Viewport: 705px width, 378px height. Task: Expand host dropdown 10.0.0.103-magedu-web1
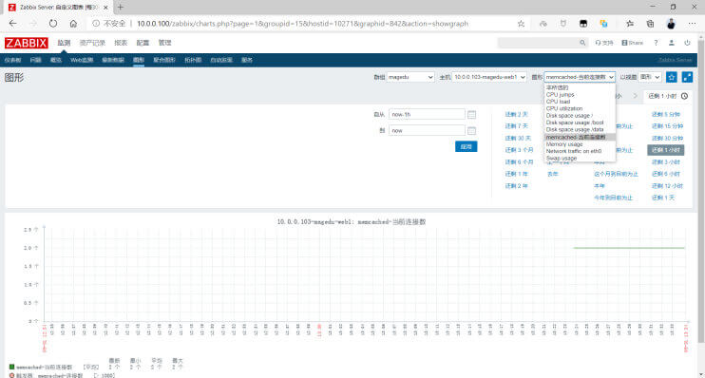pos(489,77)
